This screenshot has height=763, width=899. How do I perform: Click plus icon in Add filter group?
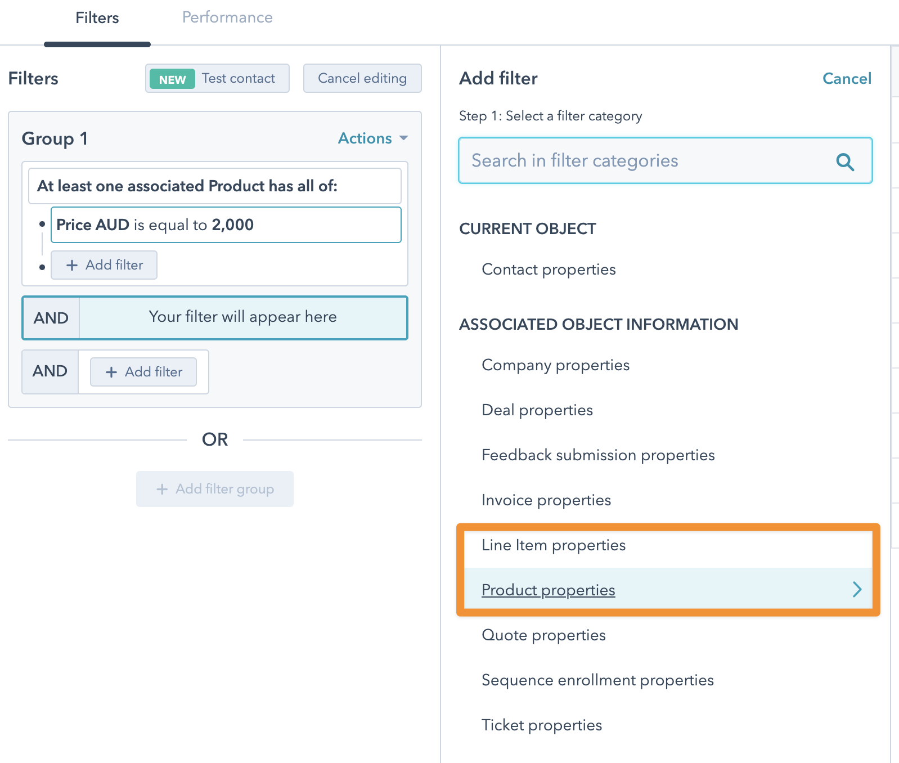162,489
